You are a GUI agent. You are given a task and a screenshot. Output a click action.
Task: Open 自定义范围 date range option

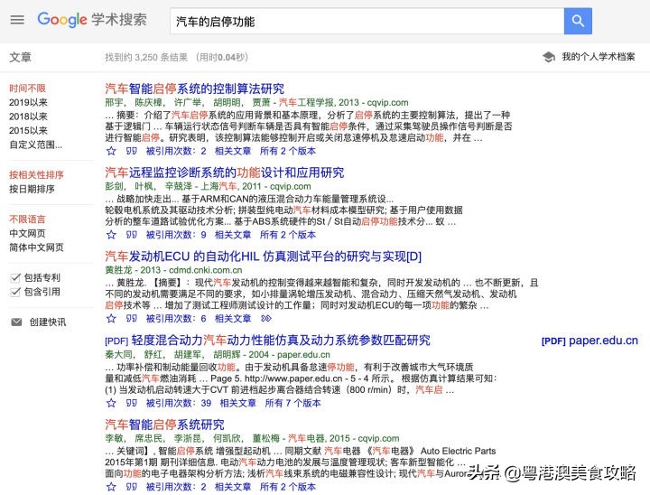pos(35,145)
